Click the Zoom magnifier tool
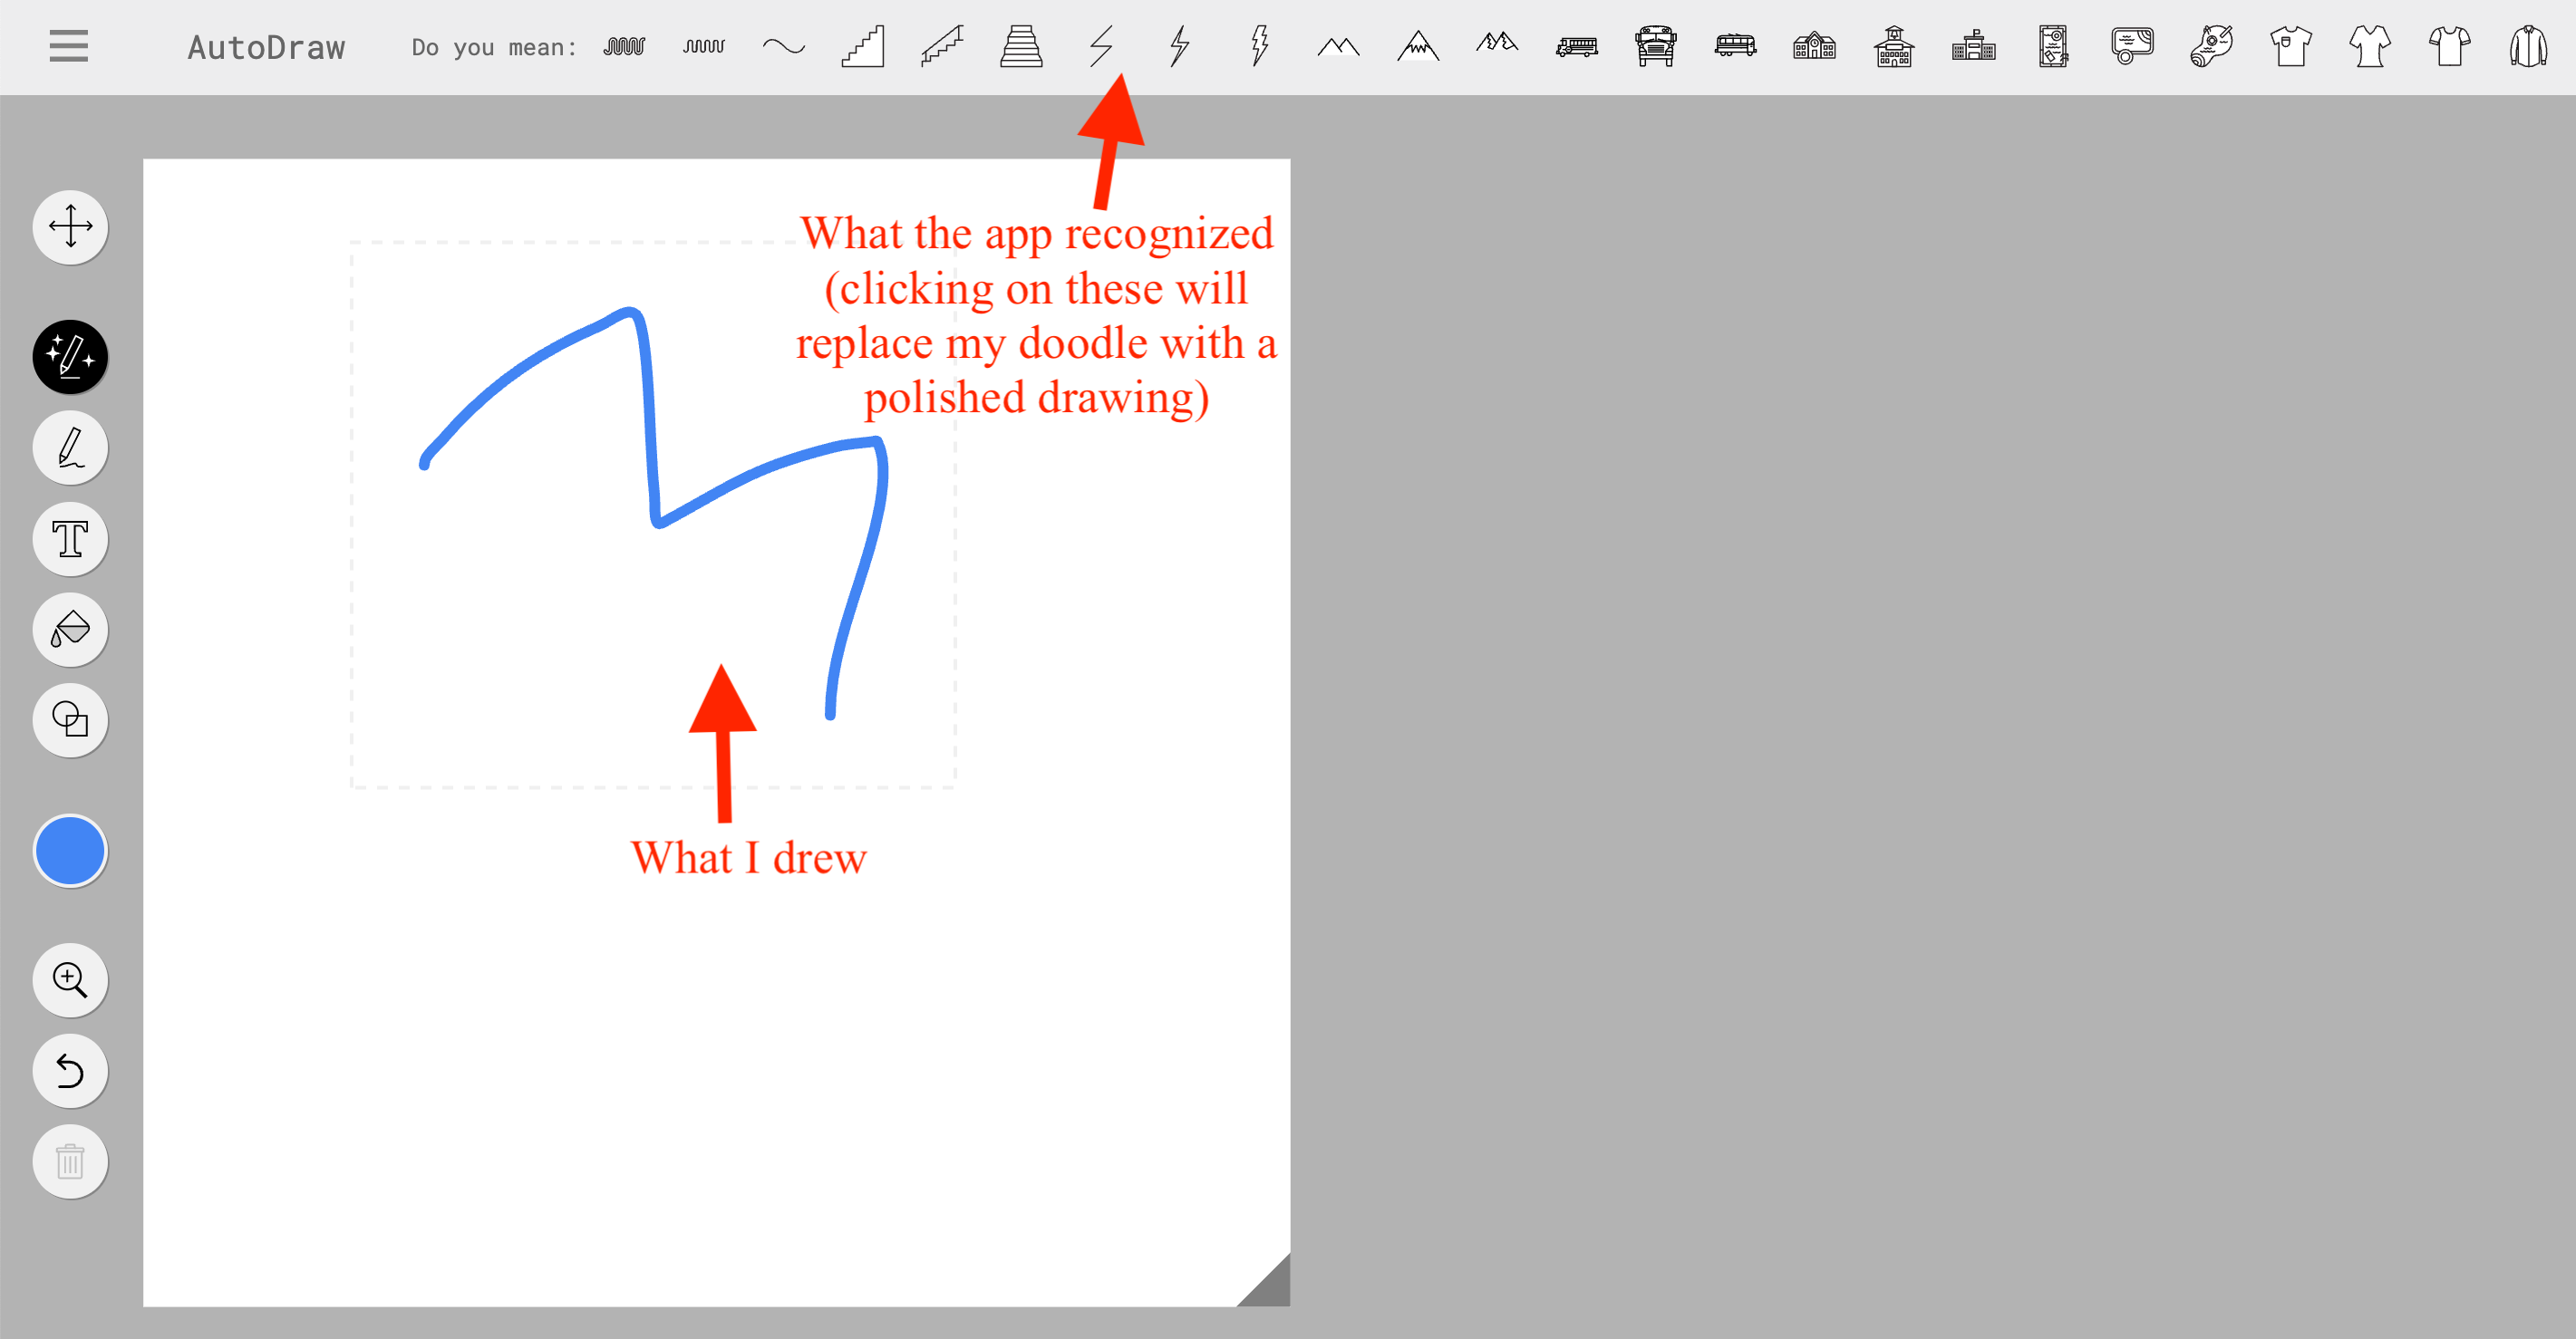The height and width of the screenshot is (1339, 2576). click(70, 980)
